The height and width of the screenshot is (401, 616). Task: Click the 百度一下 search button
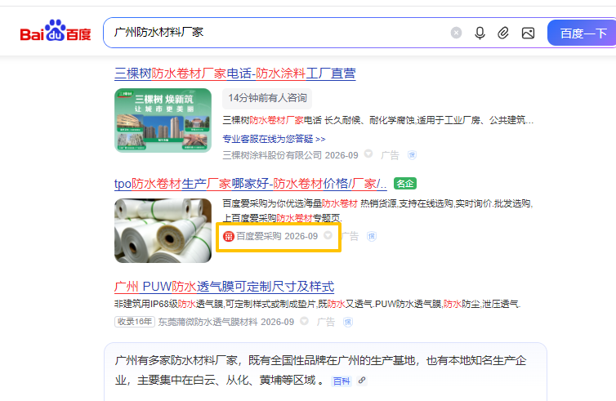click(583, 33)
